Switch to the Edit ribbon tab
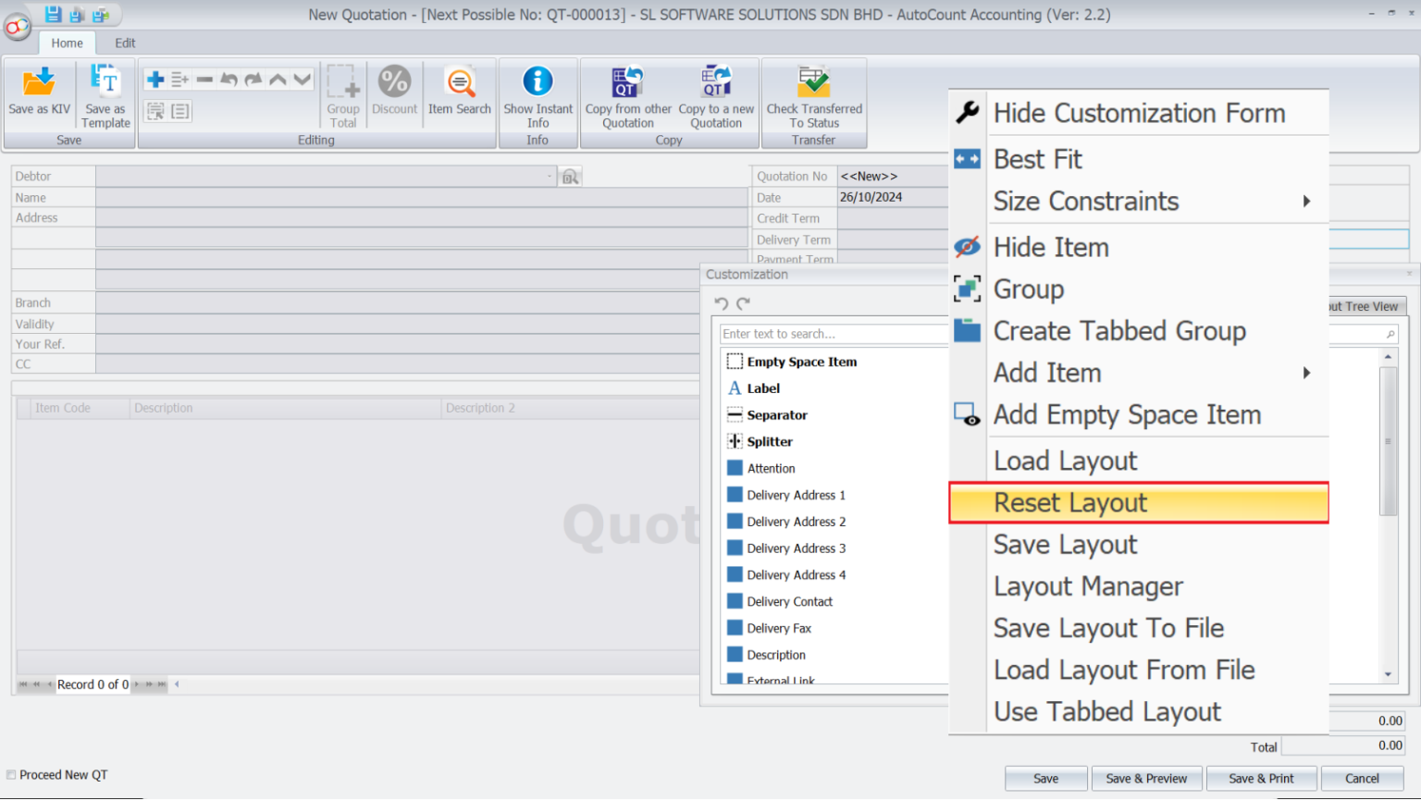 [125, 43]
